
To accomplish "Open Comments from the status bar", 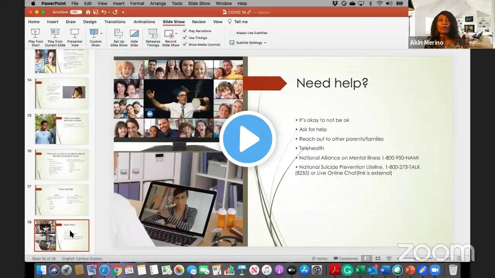I will 345,259.
